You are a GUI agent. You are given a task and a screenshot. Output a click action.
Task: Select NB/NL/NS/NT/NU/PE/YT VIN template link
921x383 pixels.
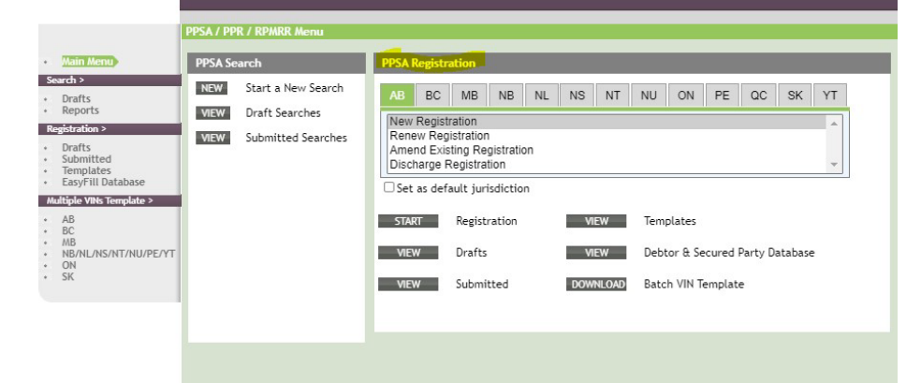[119, 254]
